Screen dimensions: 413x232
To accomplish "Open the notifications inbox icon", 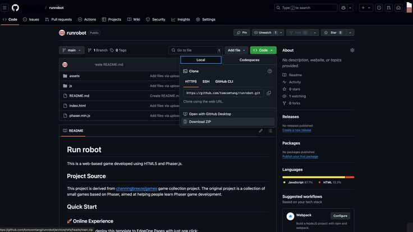I will click(398, 8).
